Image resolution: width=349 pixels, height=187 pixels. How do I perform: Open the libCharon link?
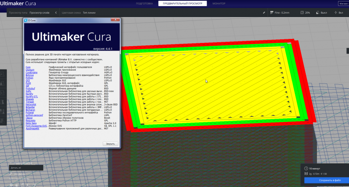tap(30, 110)
